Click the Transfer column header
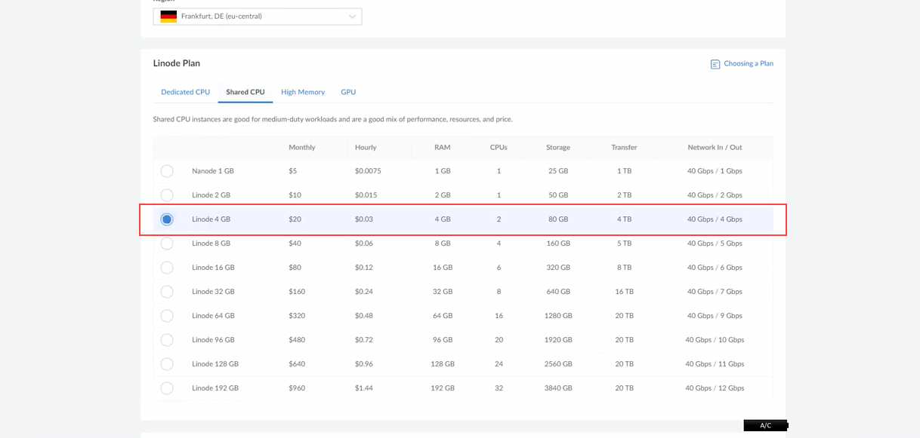 pyautogui.click(x=624, y=147)
